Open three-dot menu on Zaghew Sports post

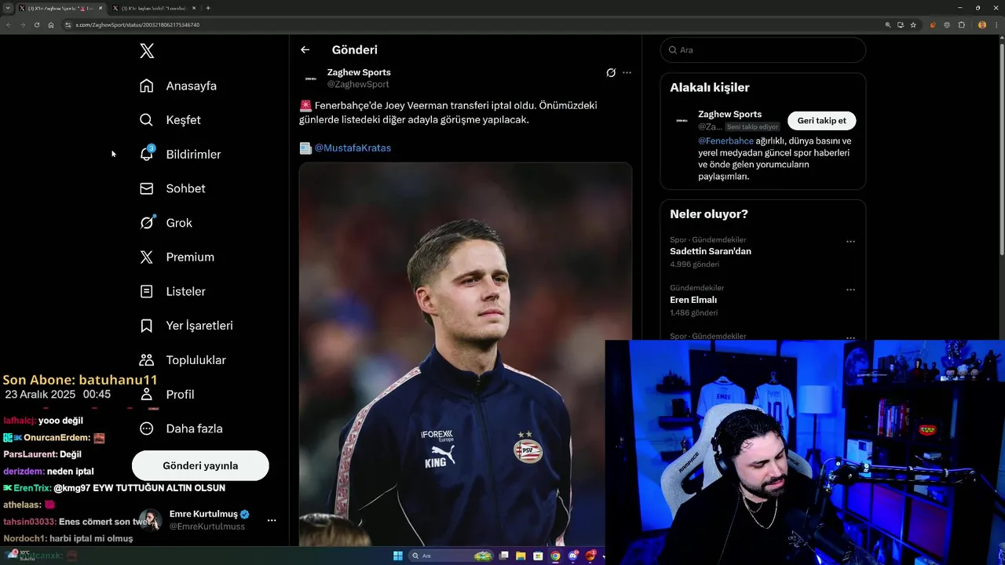pyautogui.click(x=627, y=72)
